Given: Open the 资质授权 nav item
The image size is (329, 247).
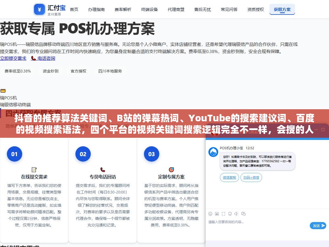Looking at the screenshot, I should (256, 9).
